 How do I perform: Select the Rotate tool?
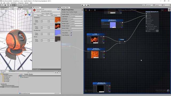click(x=8, y=5)
